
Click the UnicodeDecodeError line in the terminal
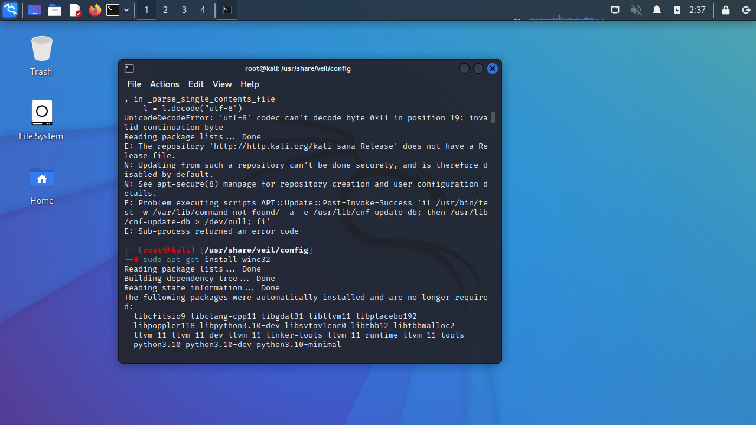coord(306,122)
